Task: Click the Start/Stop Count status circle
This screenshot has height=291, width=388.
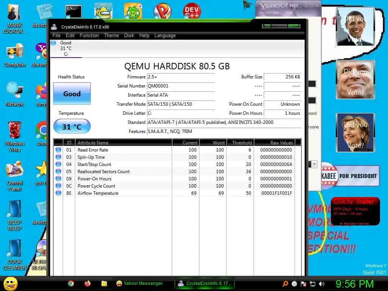Action: (58, 164)
